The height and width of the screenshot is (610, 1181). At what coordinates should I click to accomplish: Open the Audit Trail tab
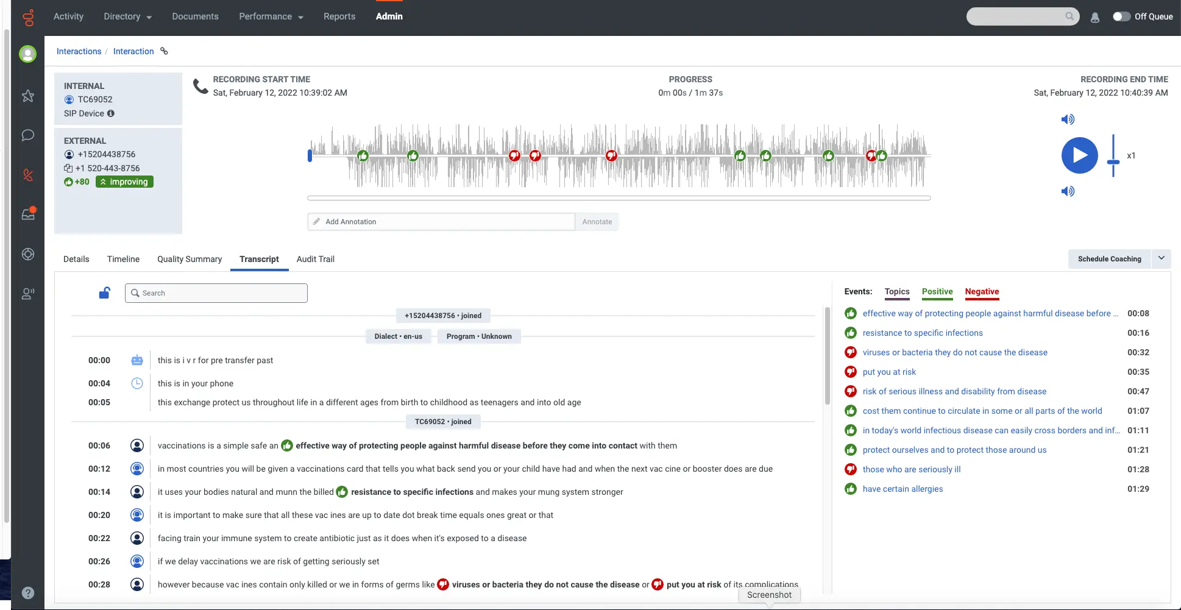click(x=314, y=259)
